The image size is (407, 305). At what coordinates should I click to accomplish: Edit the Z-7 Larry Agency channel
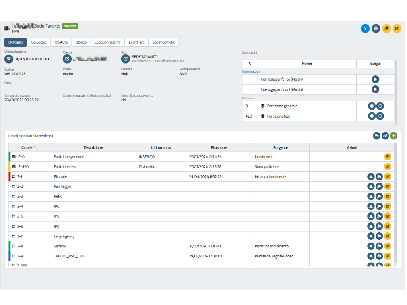[x=388, y=236]
